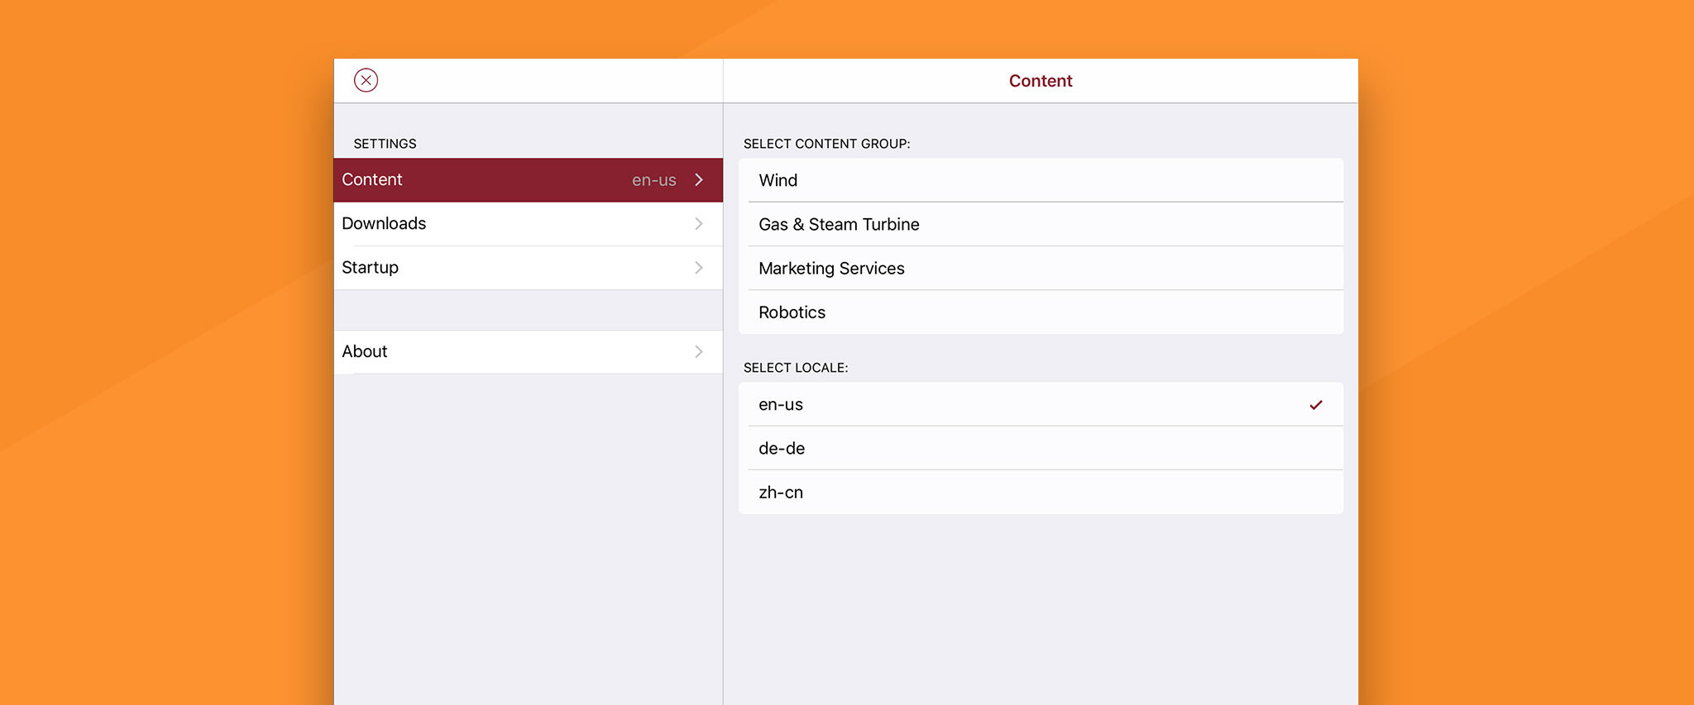The width and height of the screenshot is (1694, 705).
Task: Select the Gas & Steam Turbine content group
Action: [x=1041, y=224]
